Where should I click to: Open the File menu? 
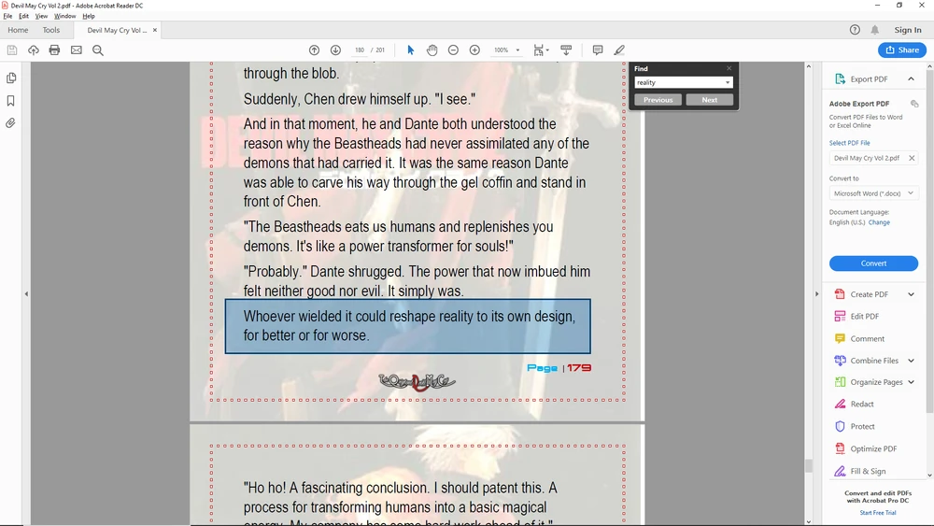point(7,16)
